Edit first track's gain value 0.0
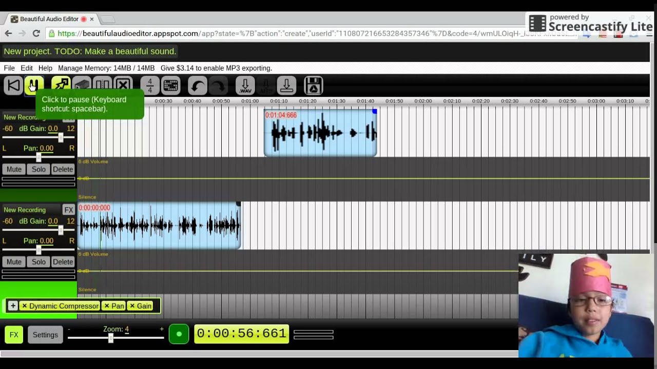This screenshot has width=657, height=369. [53, 129]
